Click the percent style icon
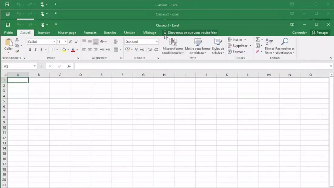The width and height of the screenshot is (334, 188). [136, 50]
